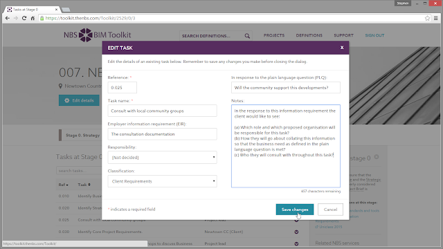Viewport: 443px width, 249px height.
Task: Sort by the Task column header
Action: click(84, 185)
